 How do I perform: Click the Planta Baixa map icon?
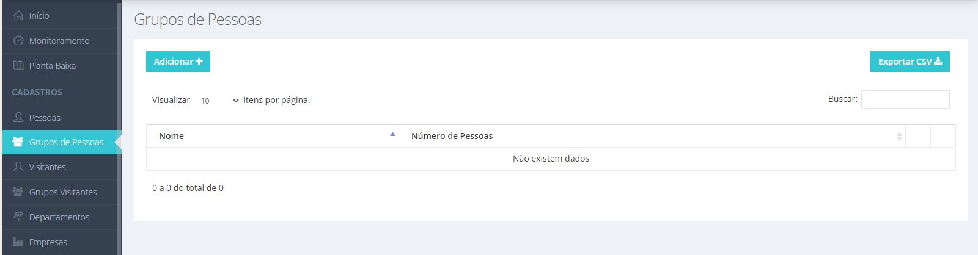[x=18, y=65]
